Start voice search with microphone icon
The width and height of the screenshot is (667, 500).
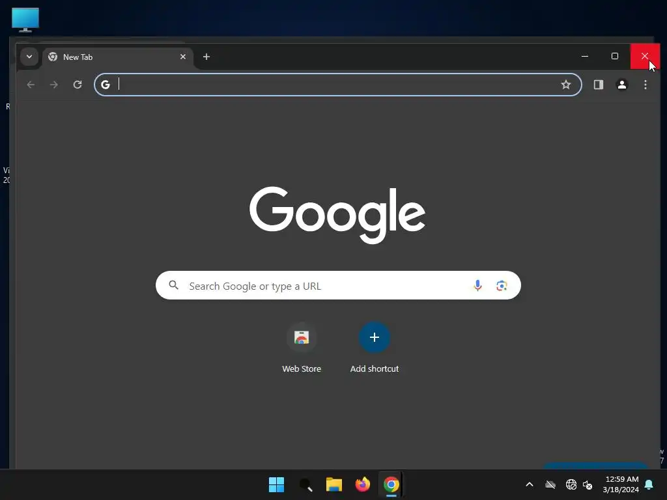point(477,285)
